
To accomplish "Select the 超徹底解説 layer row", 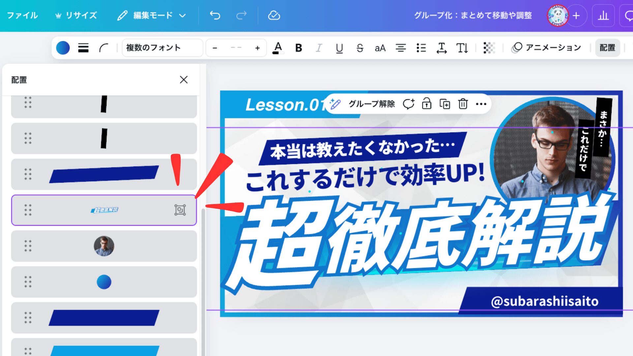I will tap(104, 210).
